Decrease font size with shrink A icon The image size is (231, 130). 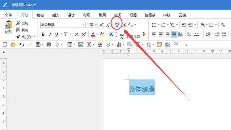pyautogui.click(x=108, y=25)
